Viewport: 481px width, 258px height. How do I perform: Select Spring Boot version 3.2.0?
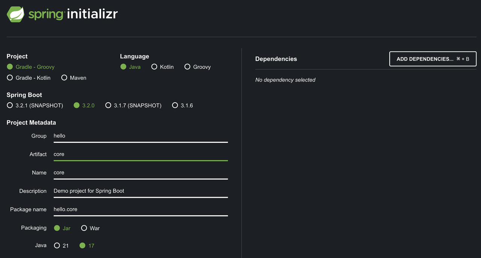click(x=84, y=106)
